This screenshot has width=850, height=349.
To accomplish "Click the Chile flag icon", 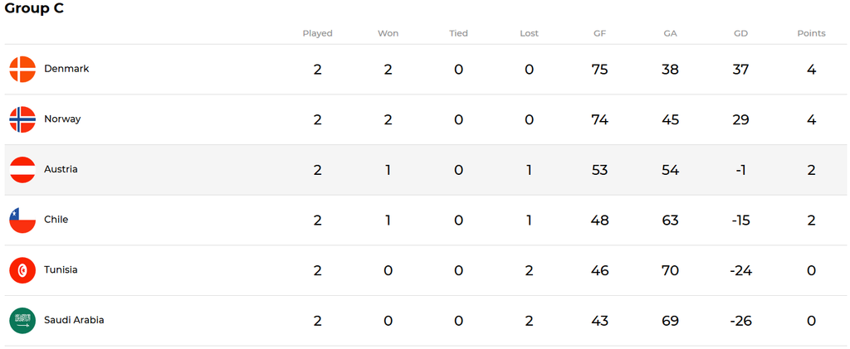I will coord(22,221).
